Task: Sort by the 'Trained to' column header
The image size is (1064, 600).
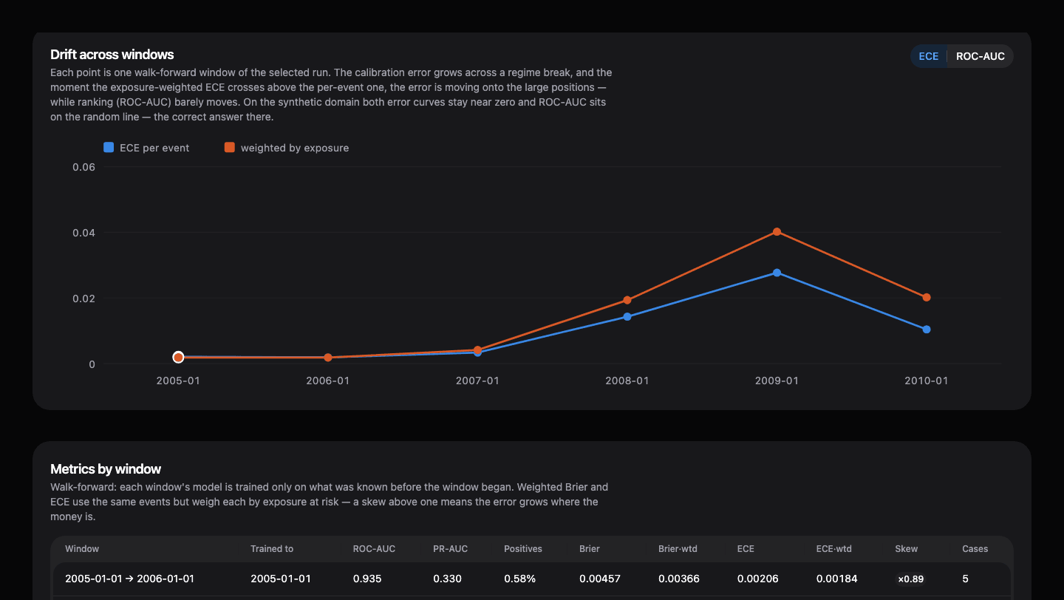Action: [272, 549]
